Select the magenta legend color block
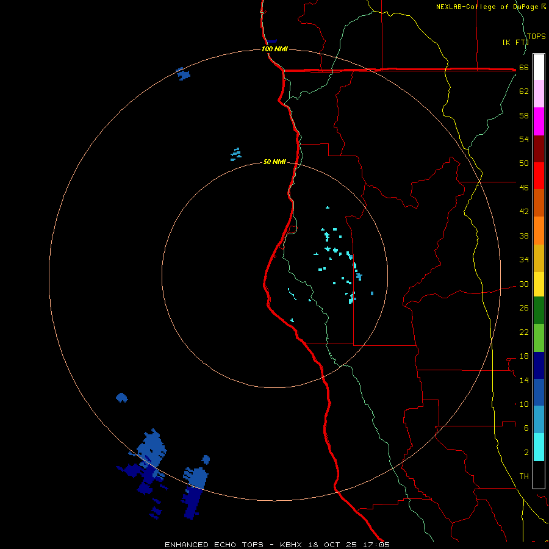Viewport: 549px width, 549px height. pos(539,121)
